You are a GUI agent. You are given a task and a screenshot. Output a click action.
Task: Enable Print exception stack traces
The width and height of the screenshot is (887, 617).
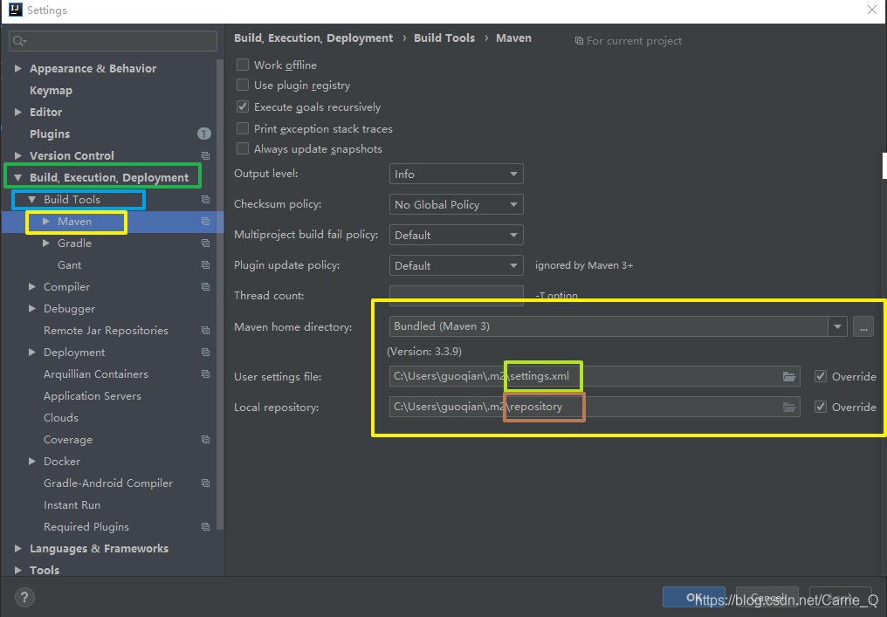pyautogui.click(x=243, y=128)
